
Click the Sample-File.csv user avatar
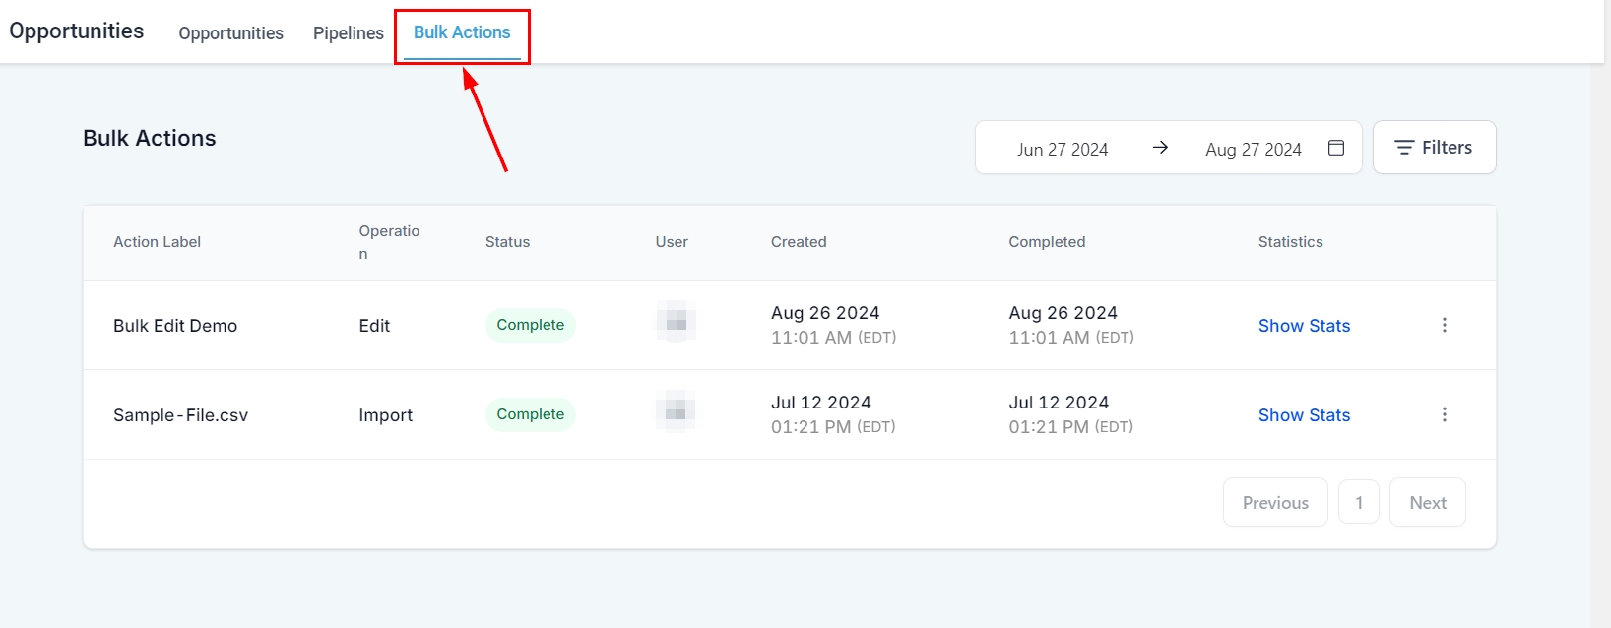click(676, 412)
